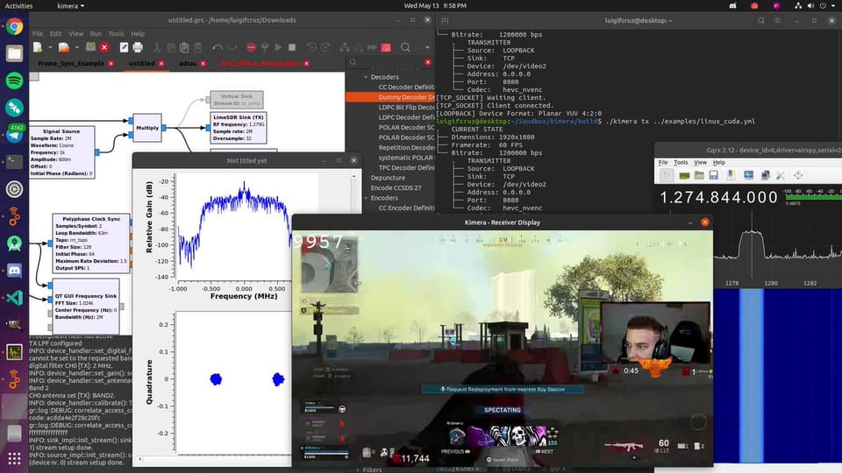Open Tools menu in GNU Radio Companion

point(116,33)
